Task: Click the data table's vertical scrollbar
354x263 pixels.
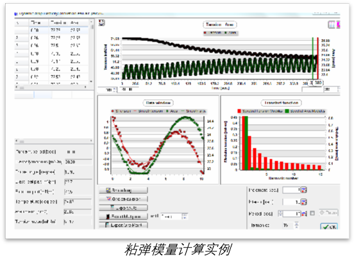Action: [92, 51]
